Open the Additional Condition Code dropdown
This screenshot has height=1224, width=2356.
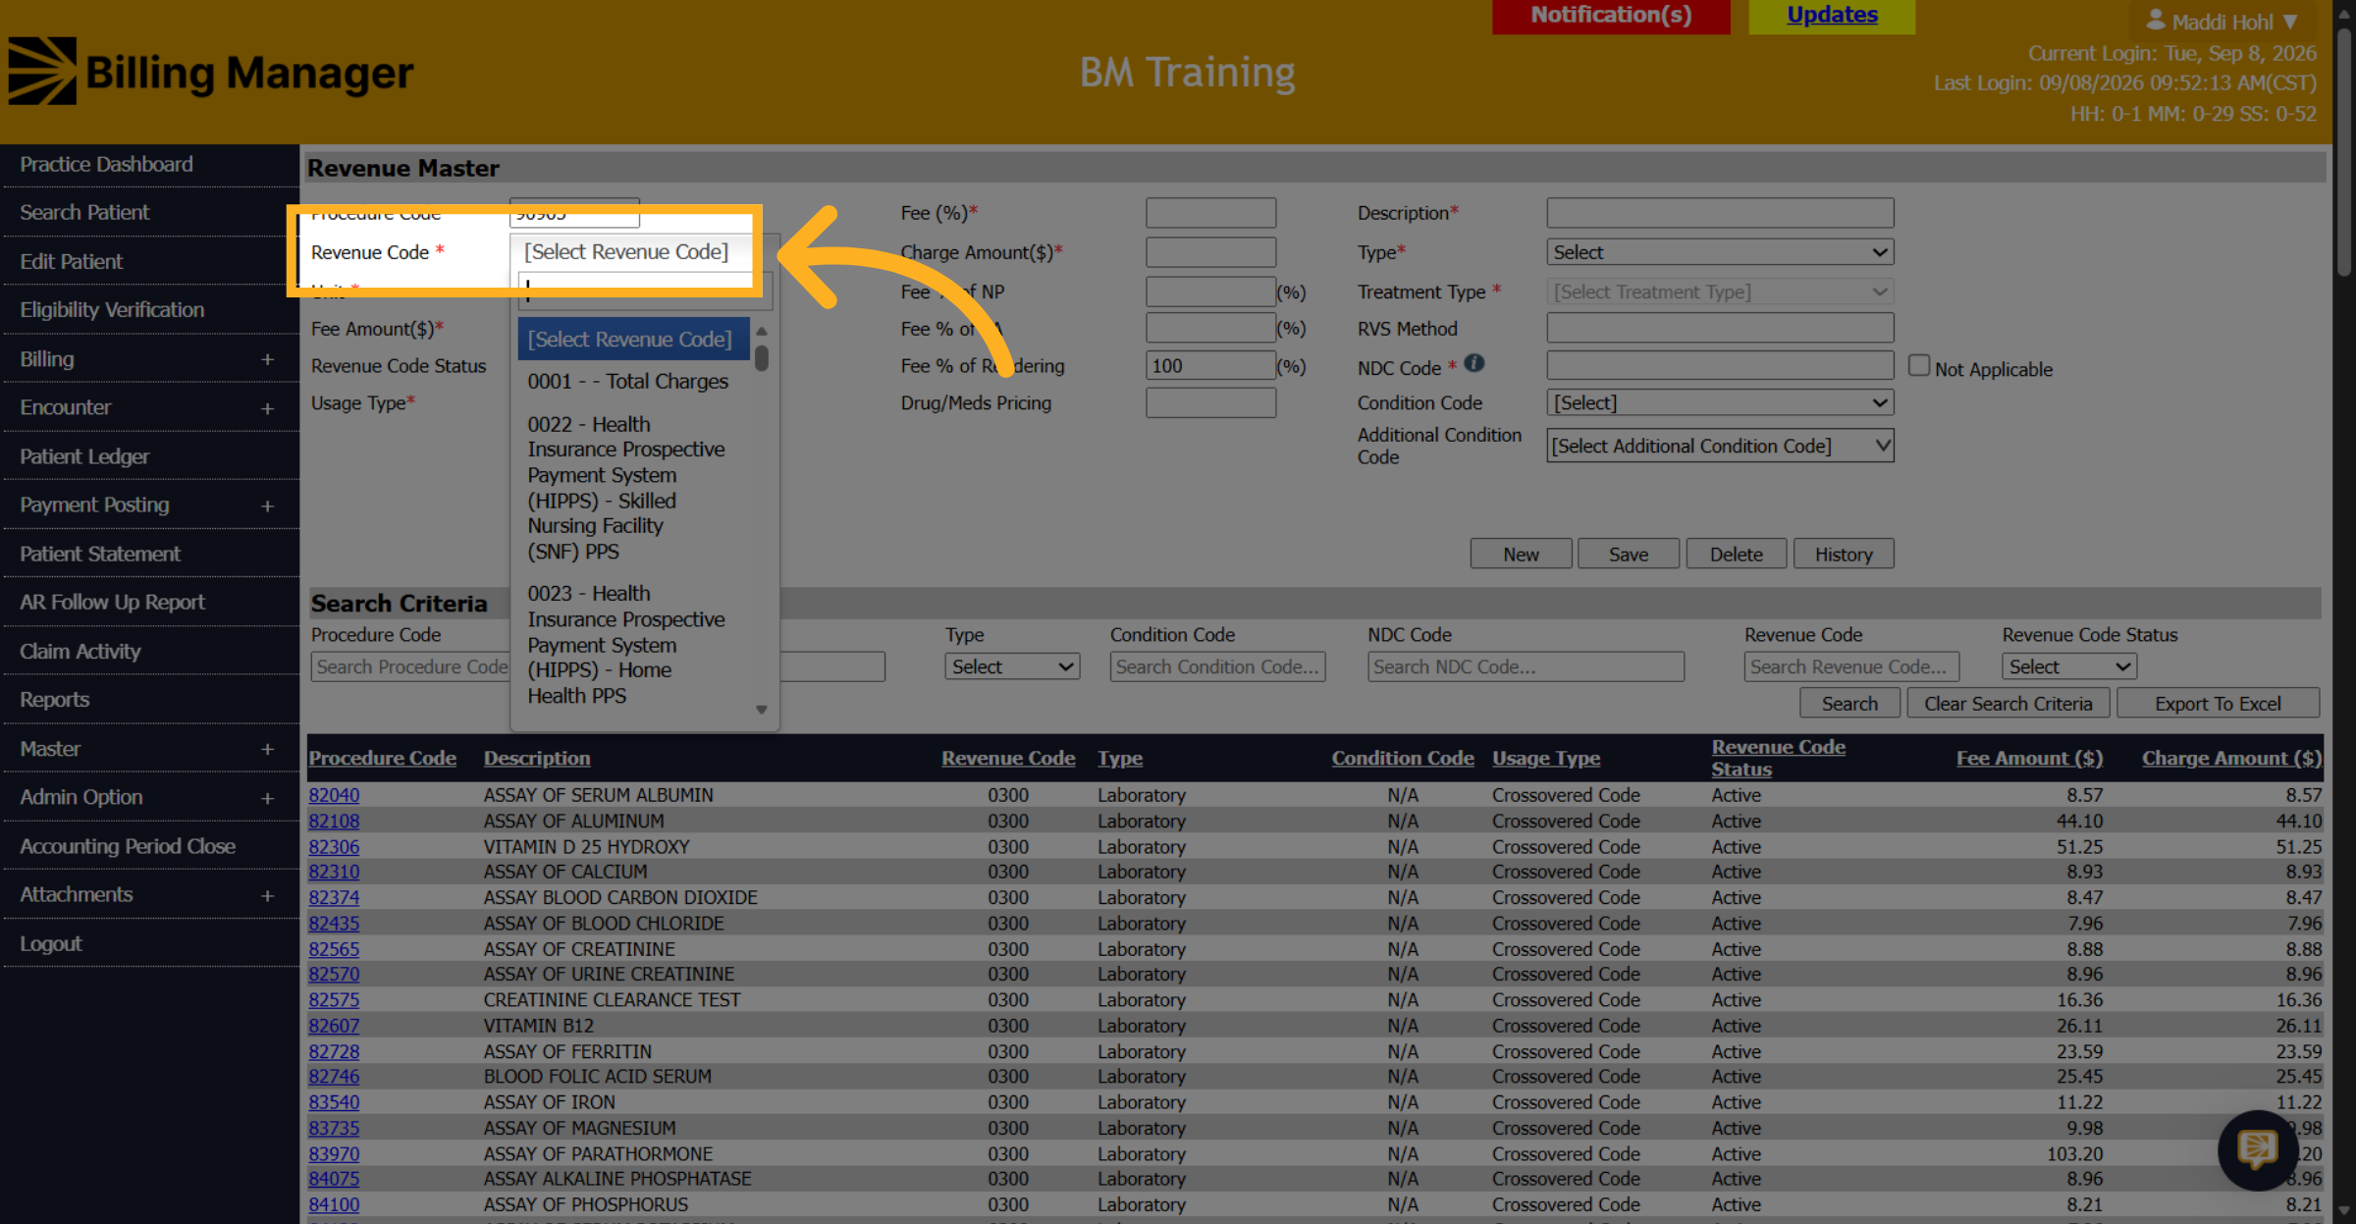point(1720,446)
